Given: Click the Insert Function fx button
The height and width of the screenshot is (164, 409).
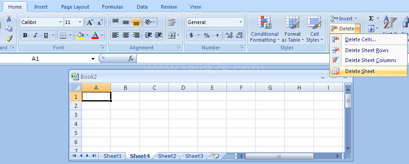Looking at the screenshot, I should [x=131, y=58].
